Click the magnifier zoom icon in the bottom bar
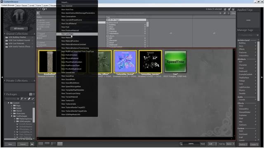 [x=181, y=144]
